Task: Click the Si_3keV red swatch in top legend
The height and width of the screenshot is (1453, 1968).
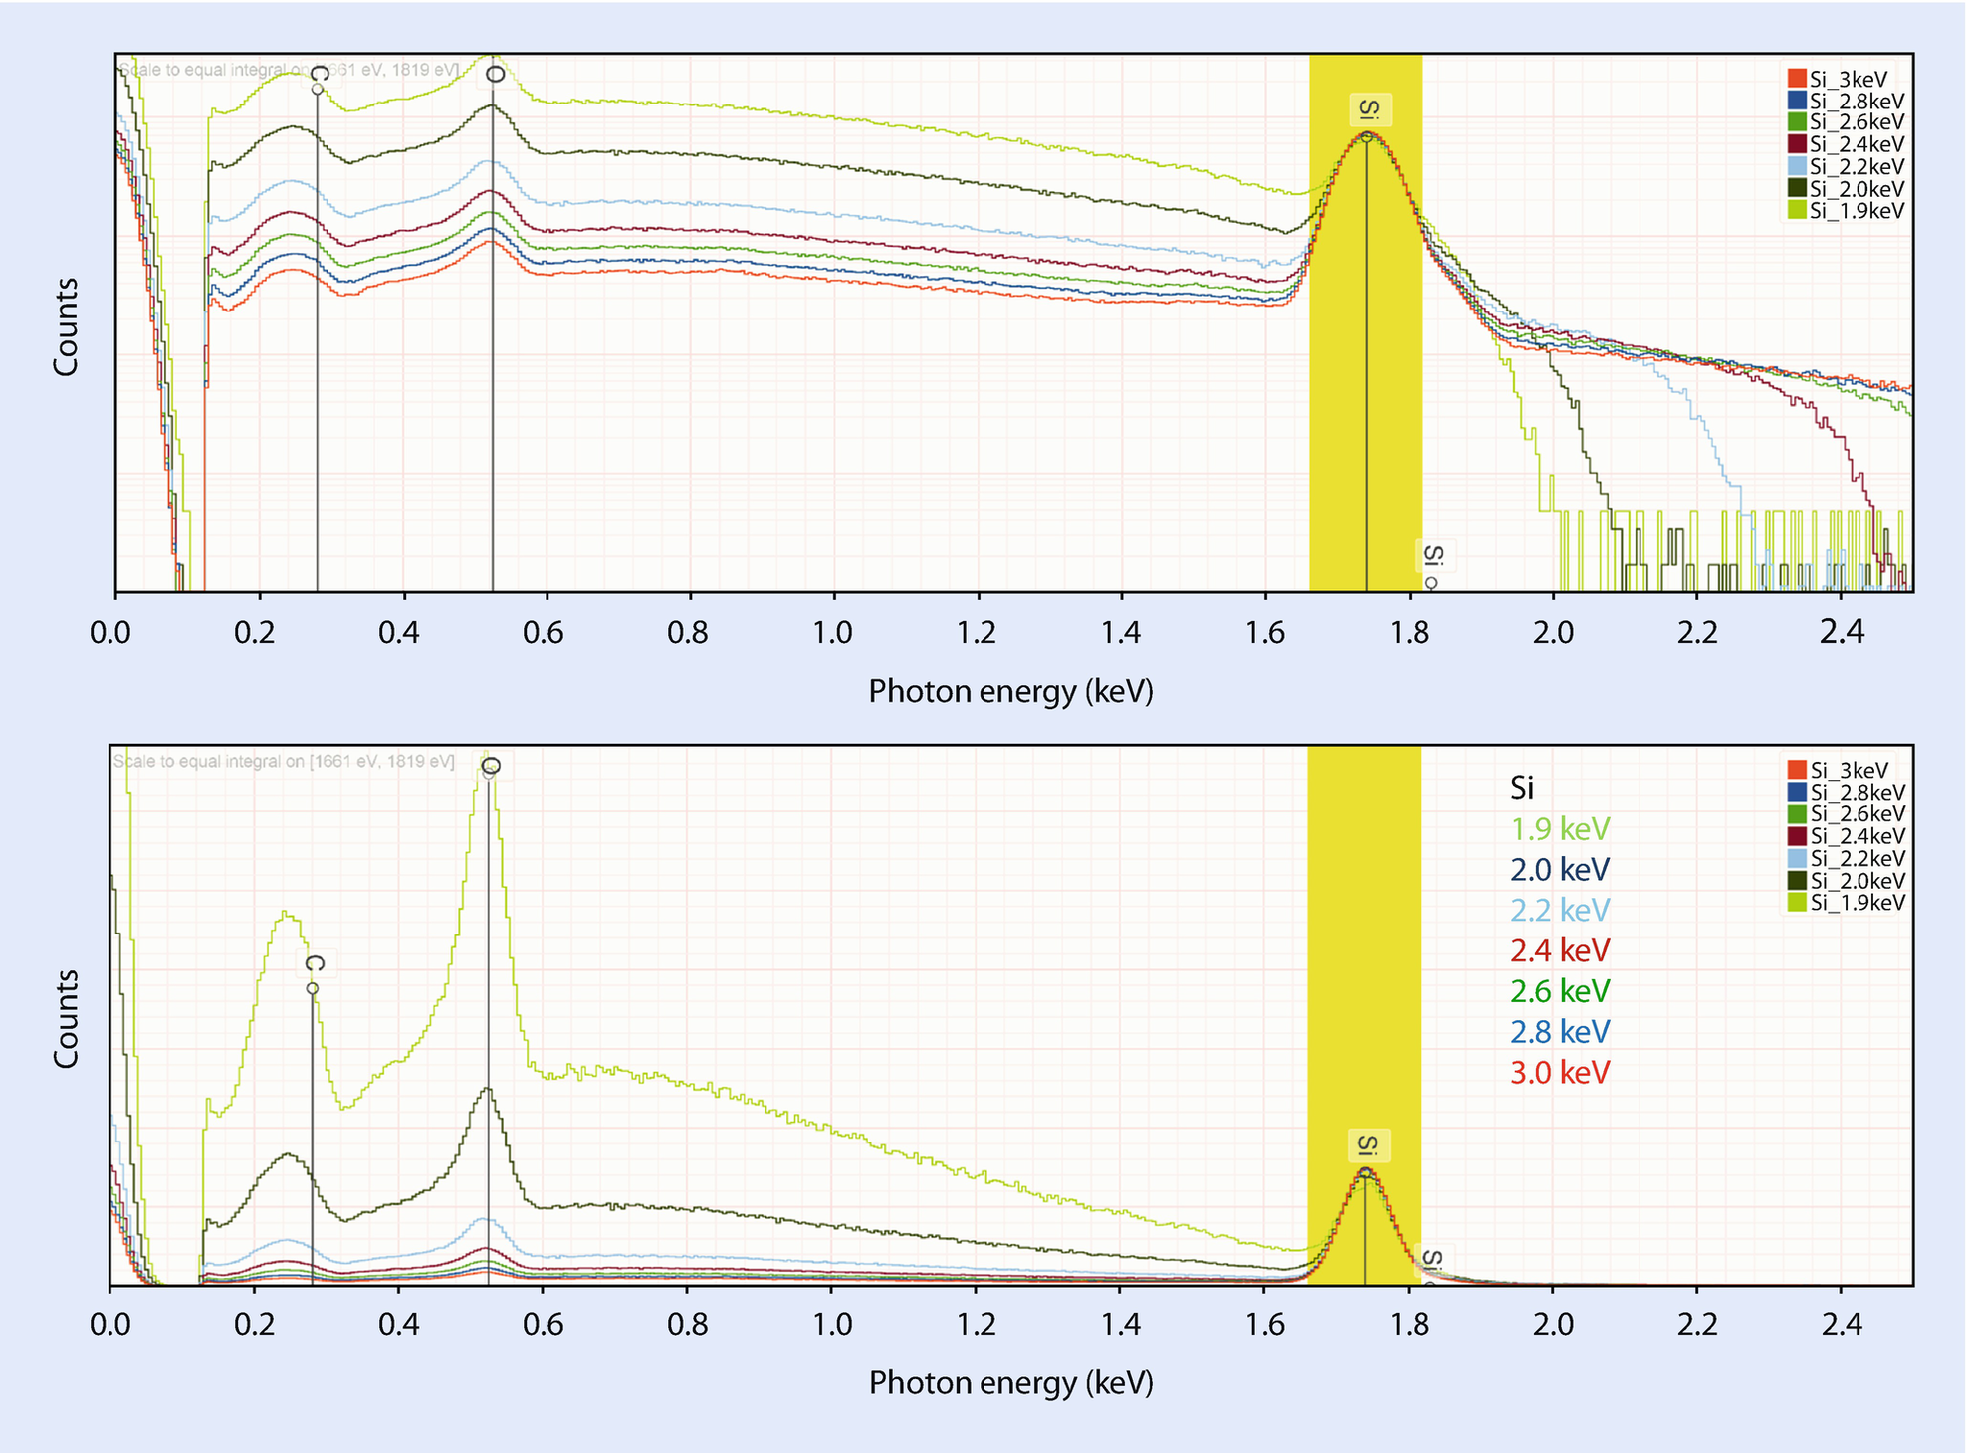Action: [x=1797, y=79]
